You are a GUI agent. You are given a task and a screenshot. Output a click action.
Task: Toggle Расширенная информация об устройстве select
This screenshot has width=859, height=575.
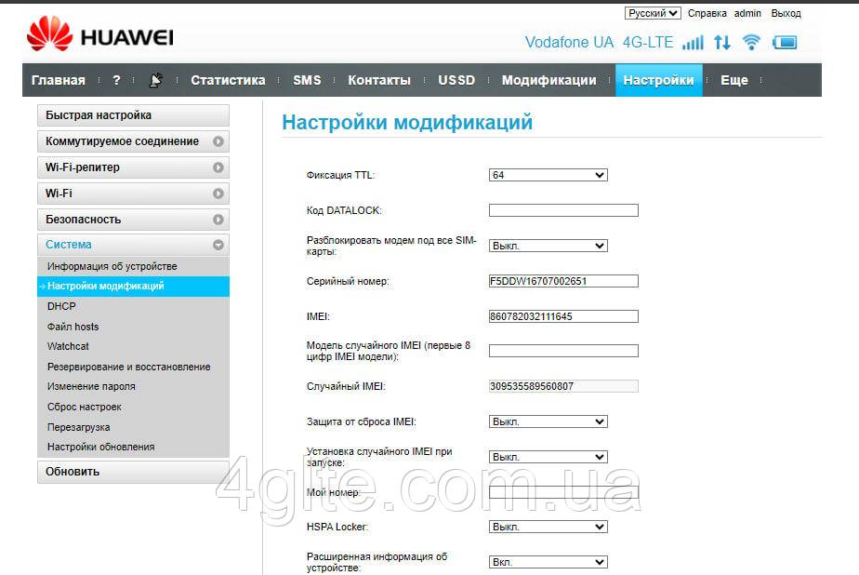[x=548, y=562]
